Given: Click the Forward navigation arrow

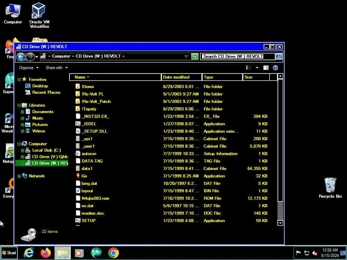Looking at the screenshot, I should click(30, 57).
